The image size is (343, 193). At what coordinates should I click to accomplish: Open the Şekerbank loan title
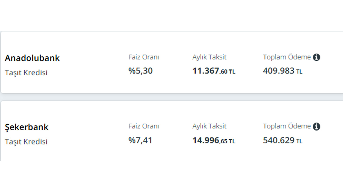pos(27,127)
